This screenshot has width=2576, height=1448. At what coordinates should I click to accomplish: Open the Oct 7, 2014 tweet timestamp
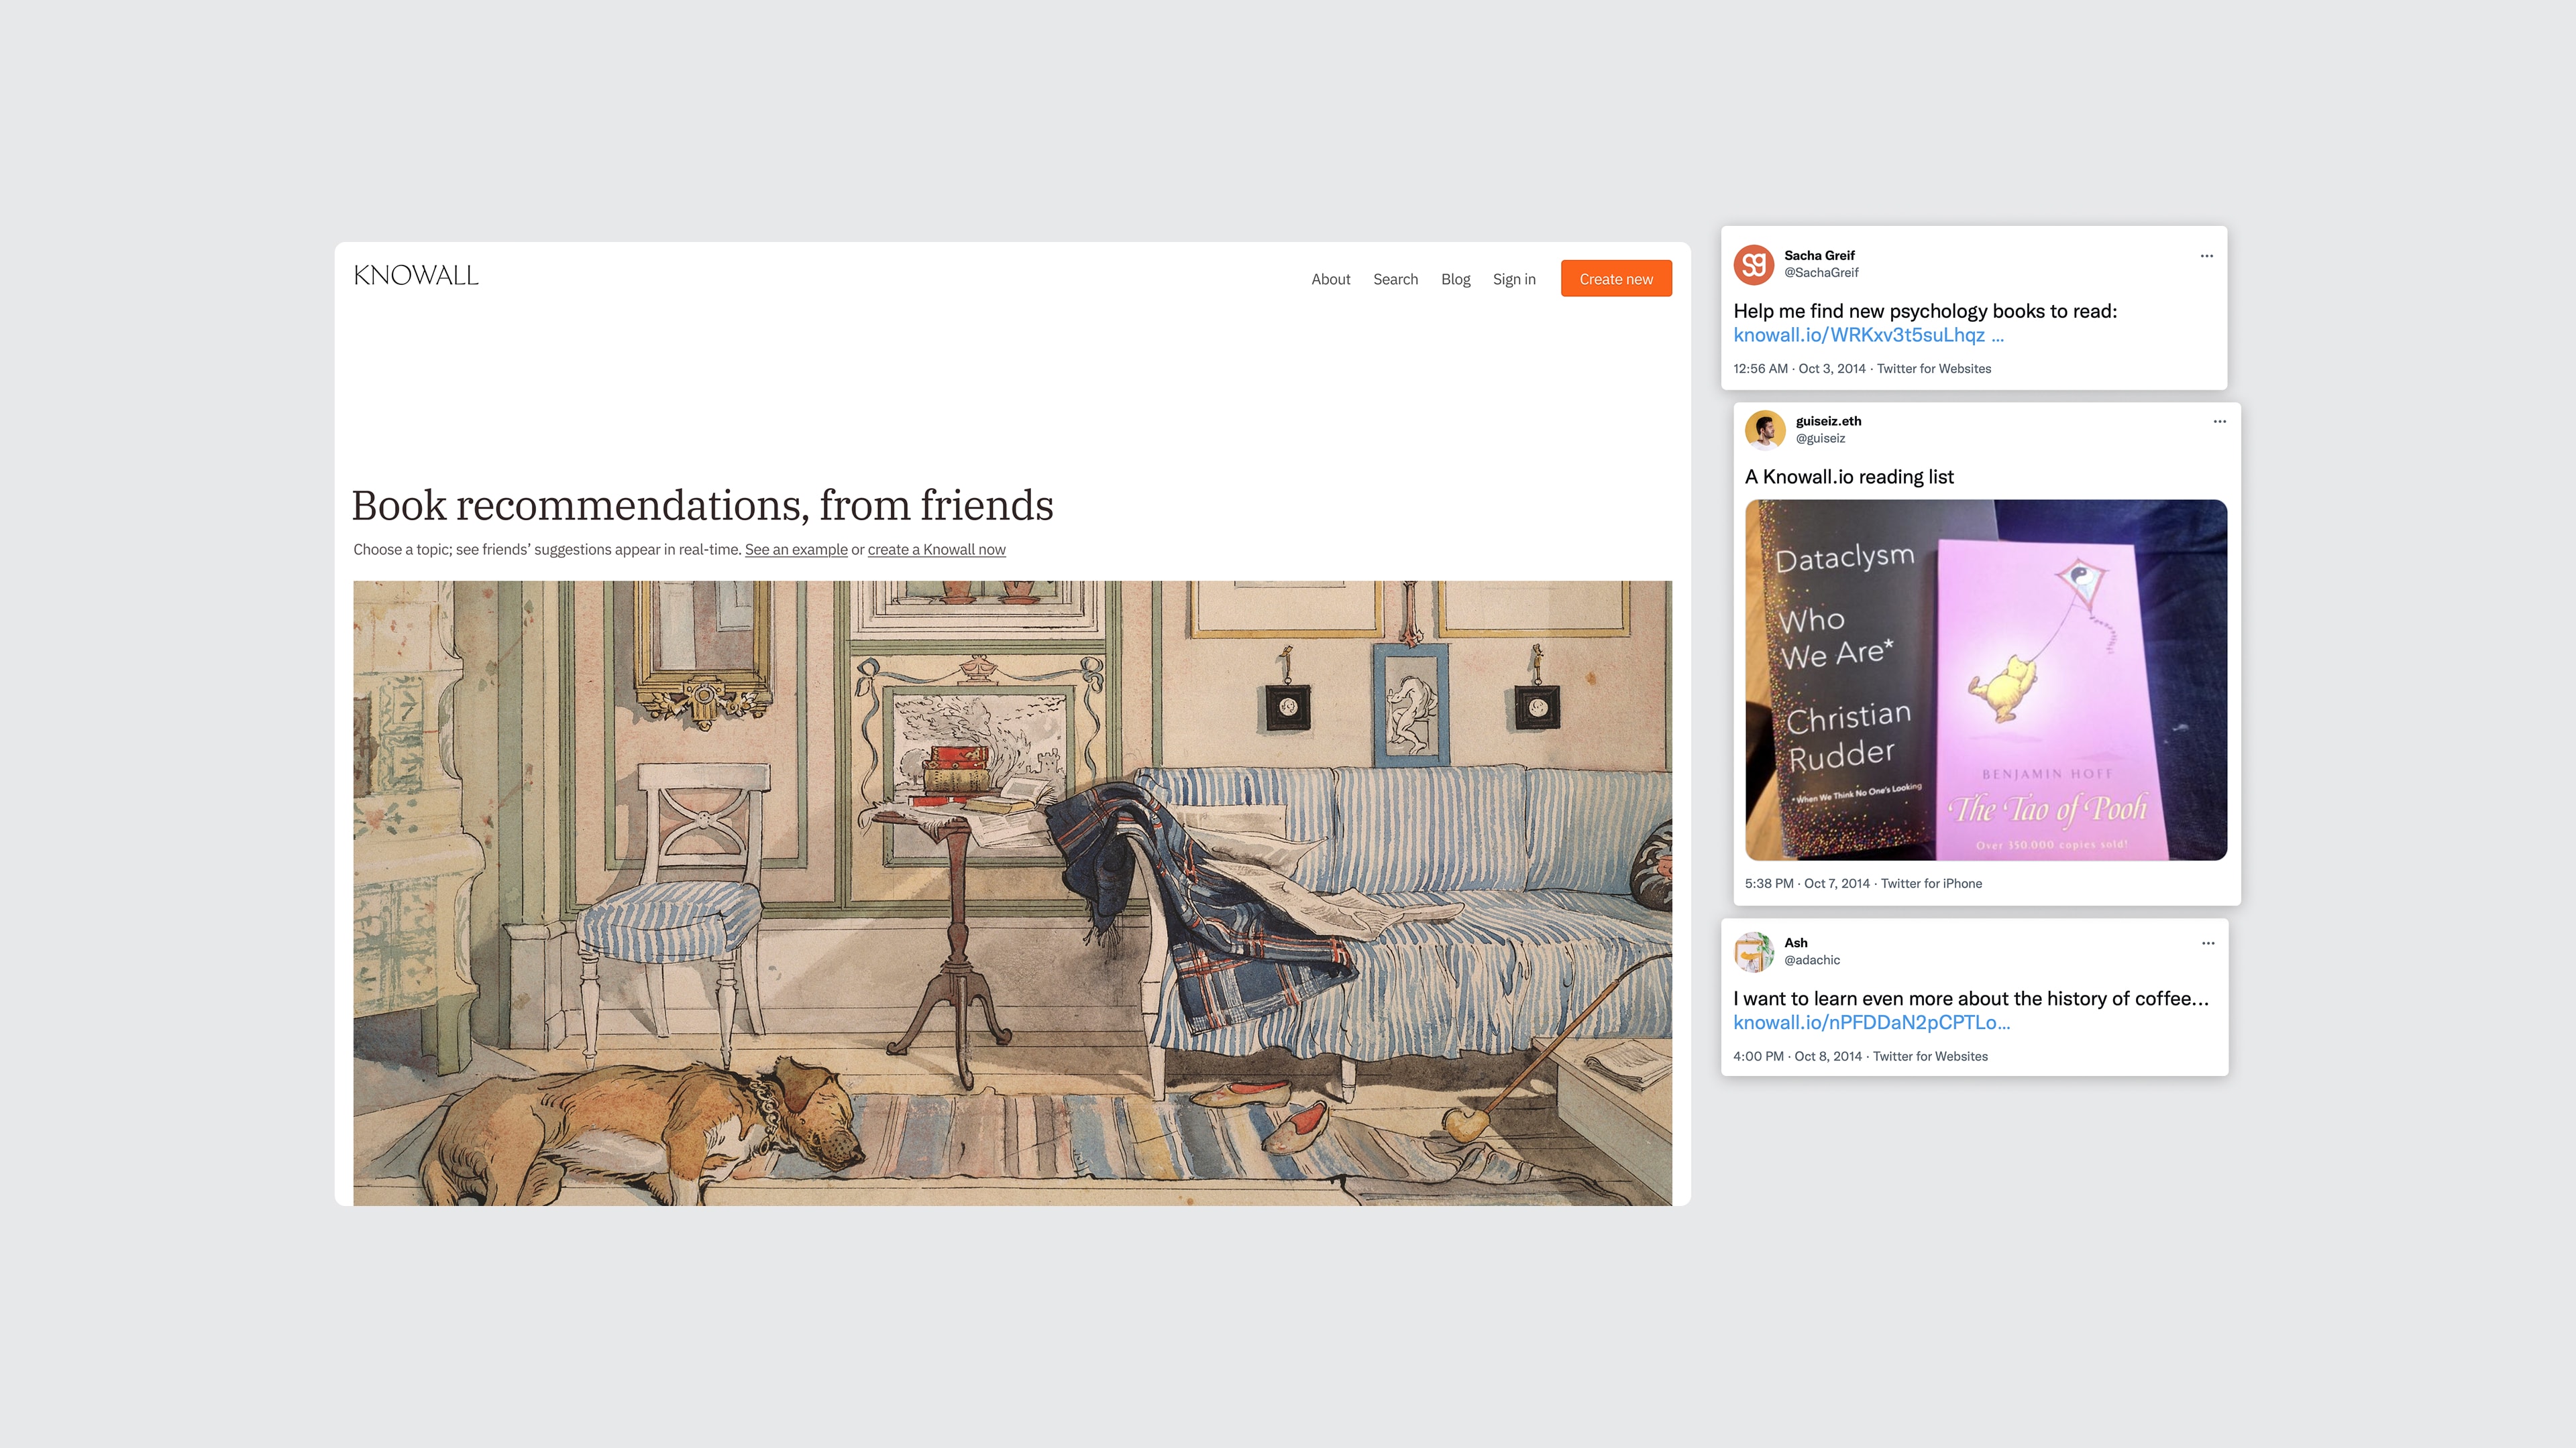click(1836, 884)
